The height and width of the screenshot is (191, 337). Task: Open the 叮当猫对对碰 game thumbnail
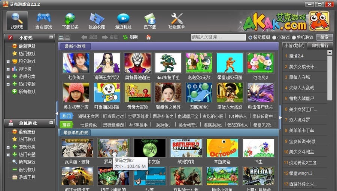(107, 93)
